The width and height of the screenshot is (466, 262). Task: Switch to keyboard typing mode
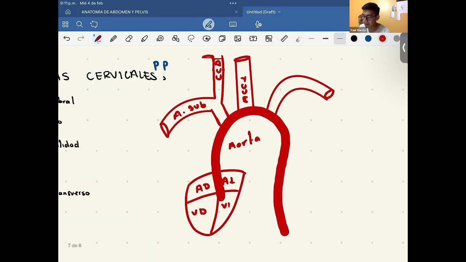click(x=233, y=24)
